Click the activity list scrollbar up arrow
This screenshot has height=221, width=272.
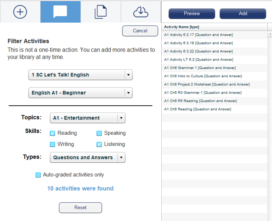coord(270,34)
